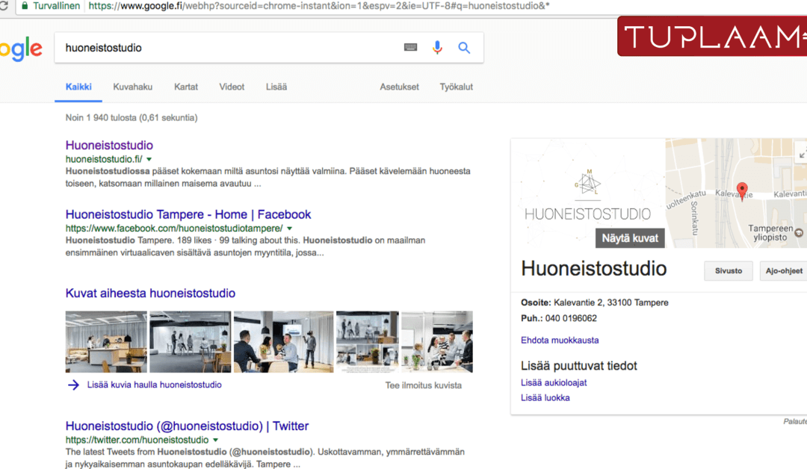Screen dimensions: 807x469
Task: Open the Huoneistostudio Tampere Facebook result link
Action: click(188, 214)
